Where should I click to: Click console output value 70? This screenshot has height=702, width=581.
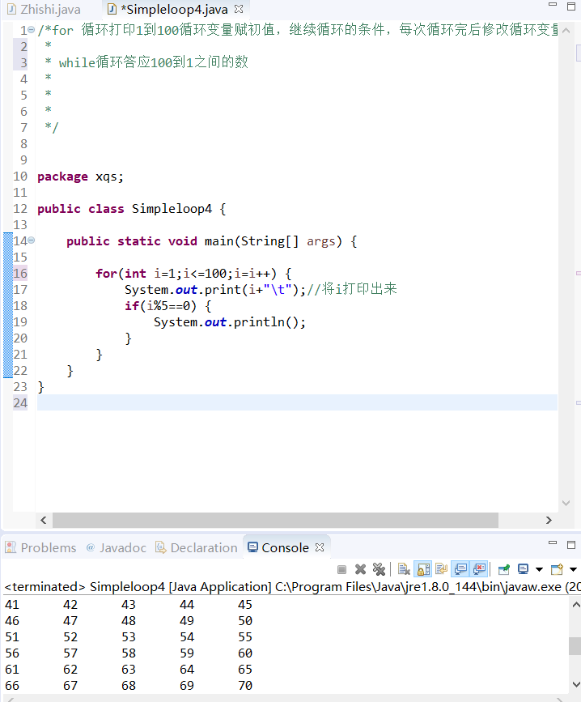[x=245, y=686]
